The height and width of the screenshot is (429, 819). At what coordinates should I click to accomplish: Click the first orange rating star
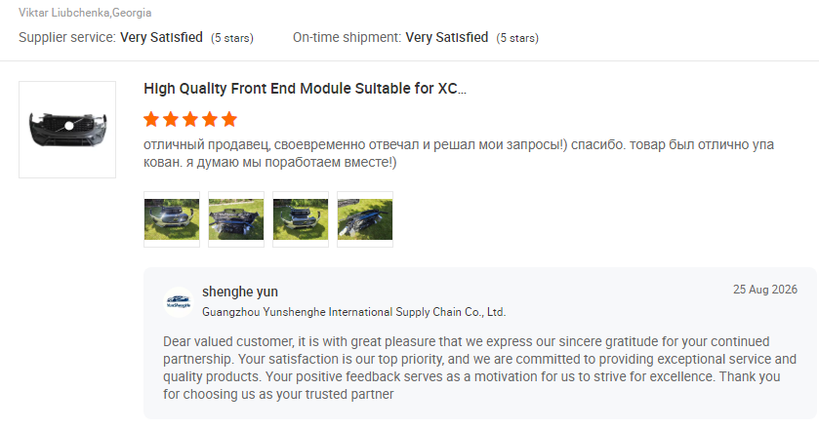point(151,120)
